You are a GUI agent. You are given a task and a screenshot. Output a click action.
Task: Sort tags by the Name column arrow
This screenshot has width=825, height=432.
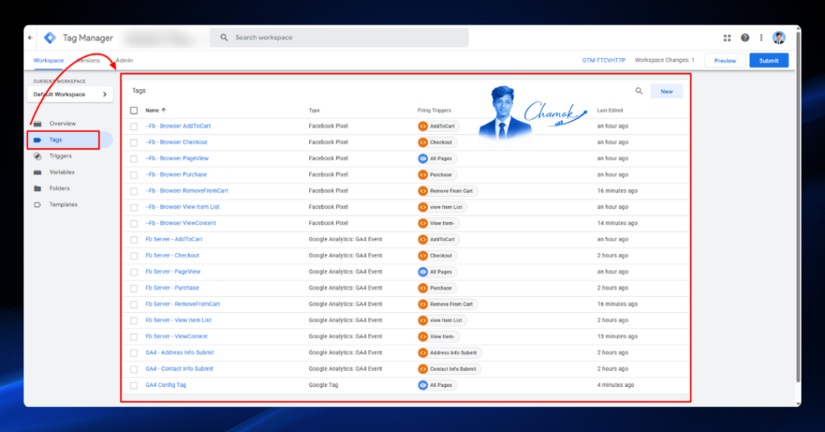pyautogui.click(x=164, y=110)
